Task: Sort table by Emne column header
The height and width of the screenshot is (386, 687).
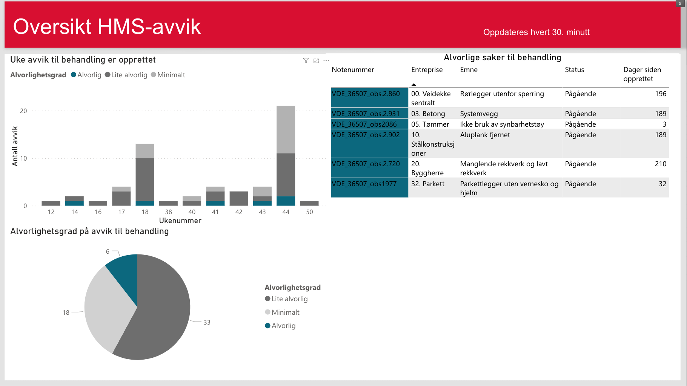Action: (x=469, y=70)
